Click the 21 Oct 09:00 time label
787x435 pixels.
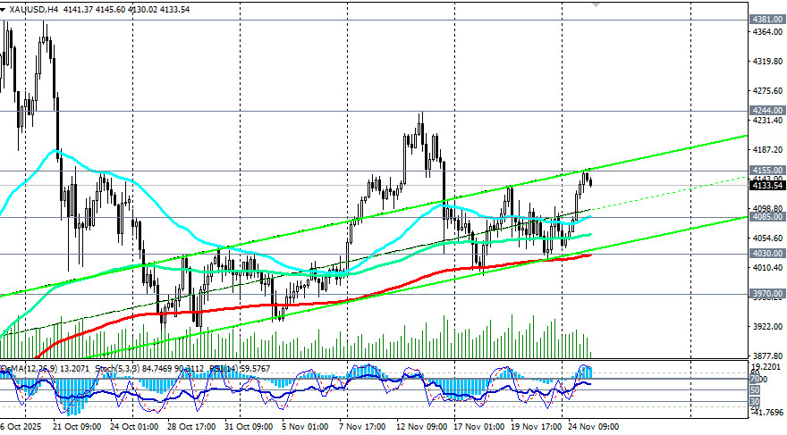point(77,426)
